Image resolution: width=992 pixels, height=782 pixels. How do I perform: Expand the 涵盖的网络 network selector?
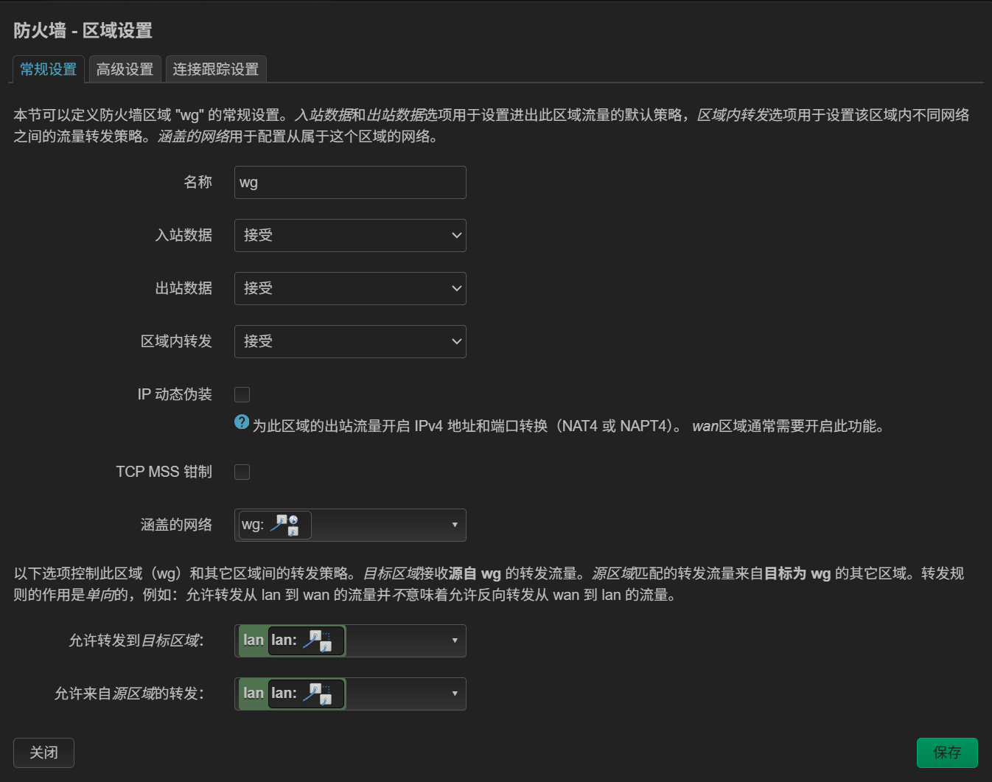click(455, 525)
